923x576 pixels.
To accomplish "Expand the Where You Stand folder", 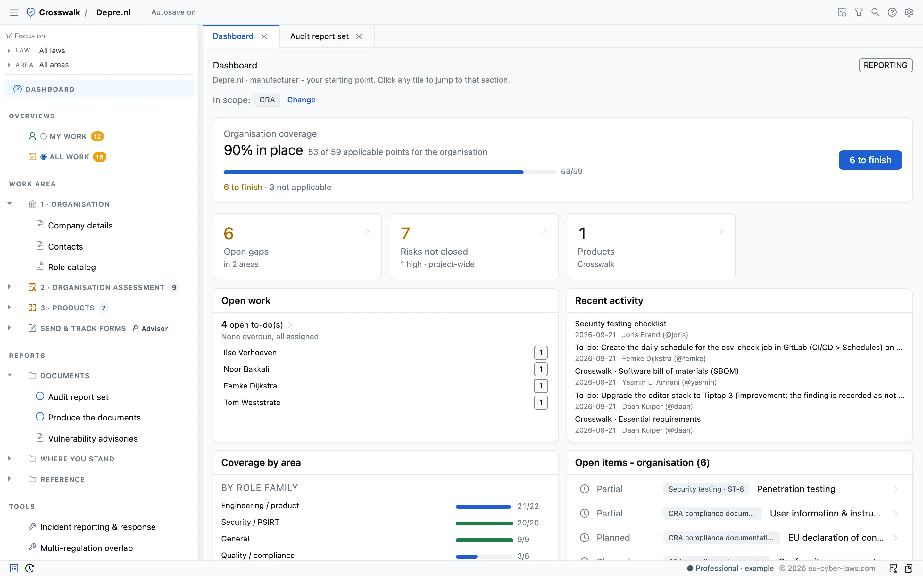I will [x=10, y=459].
